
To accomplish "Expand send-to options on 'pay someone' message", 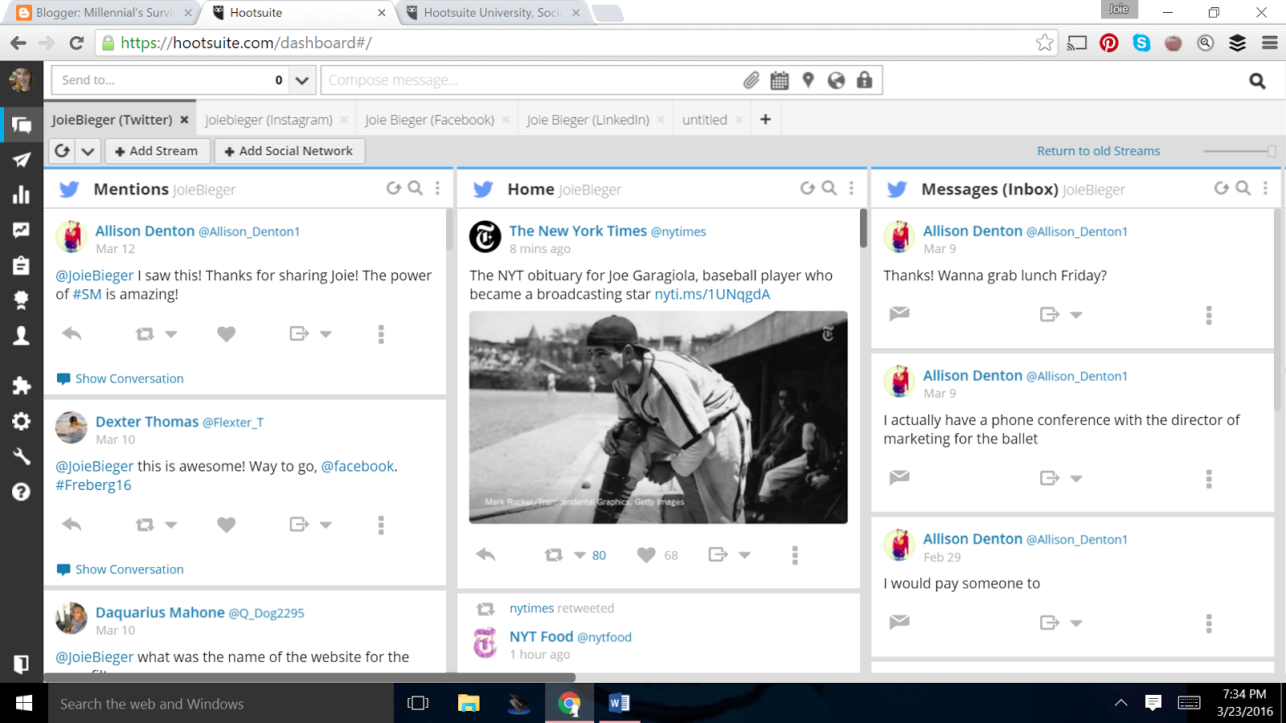I will click(1076, 623).
